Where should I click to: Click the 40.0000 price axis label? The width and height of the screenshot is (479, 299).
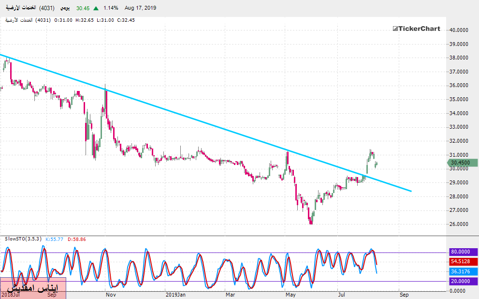tap(460, 30)
